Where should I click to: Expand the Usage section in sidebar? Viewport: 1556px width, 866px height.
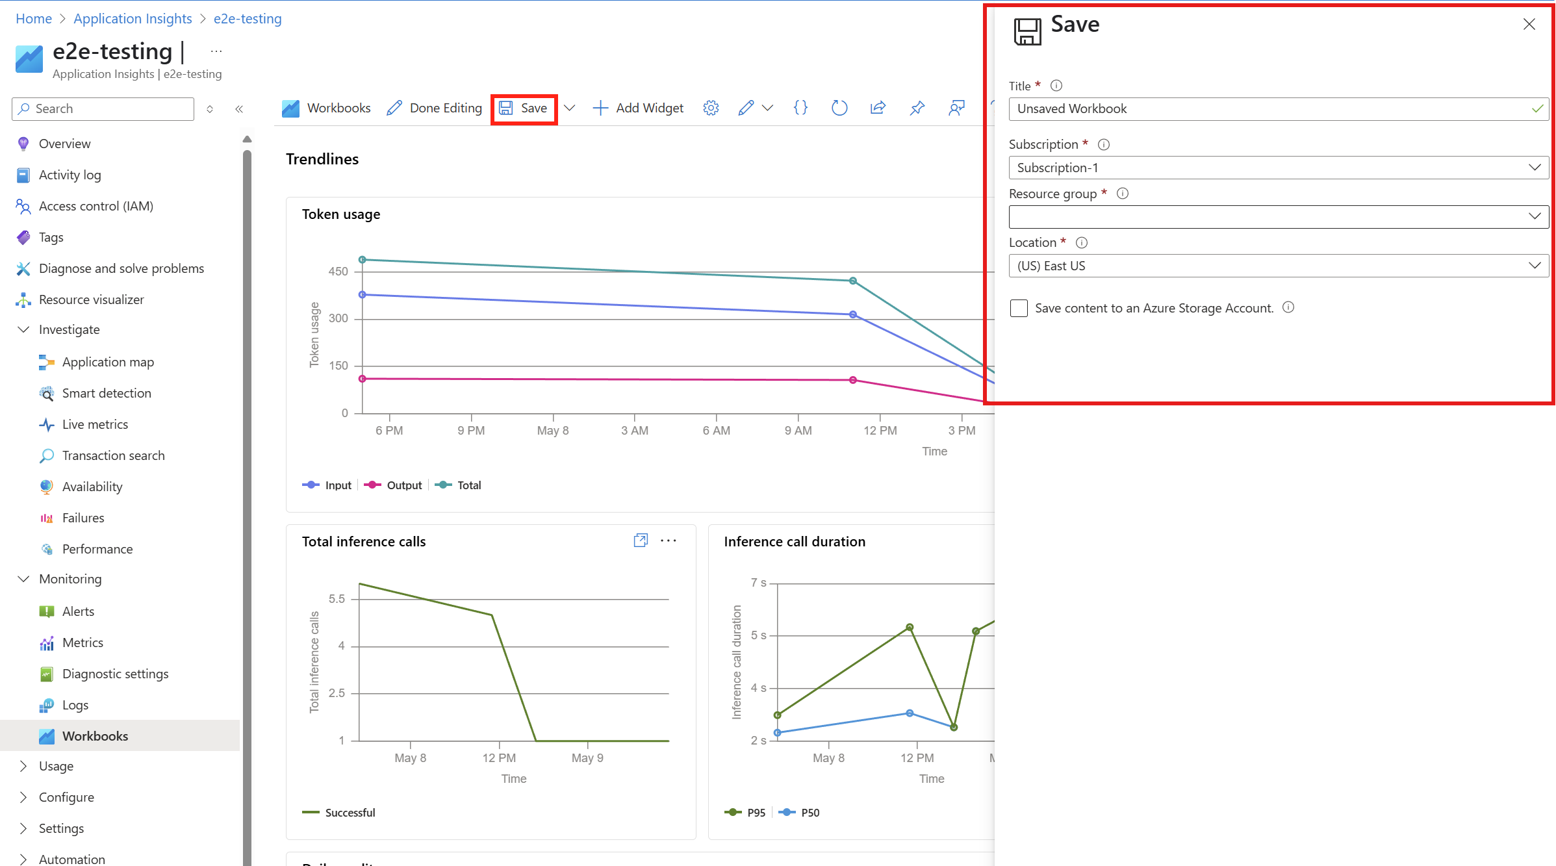point(56,766)
